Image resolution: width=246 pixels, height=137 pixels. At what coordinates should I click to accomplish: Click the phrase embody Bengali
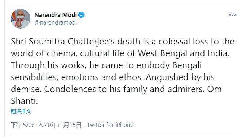pos(169,65)
